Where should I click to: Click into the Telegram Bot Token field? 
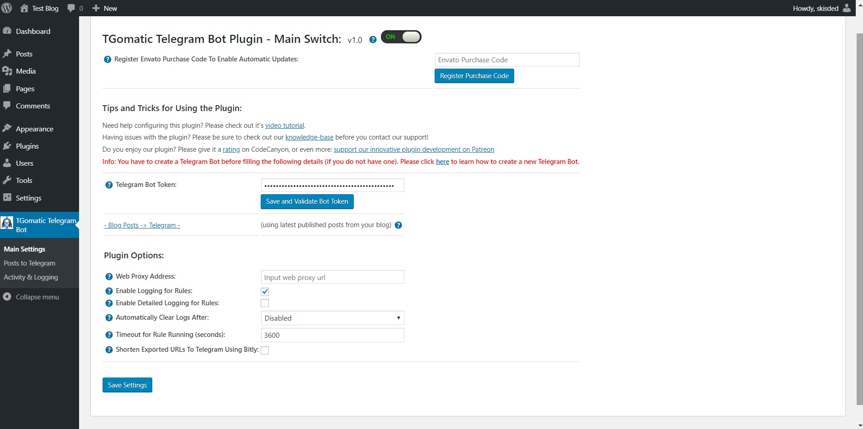(x=333, y=185)
